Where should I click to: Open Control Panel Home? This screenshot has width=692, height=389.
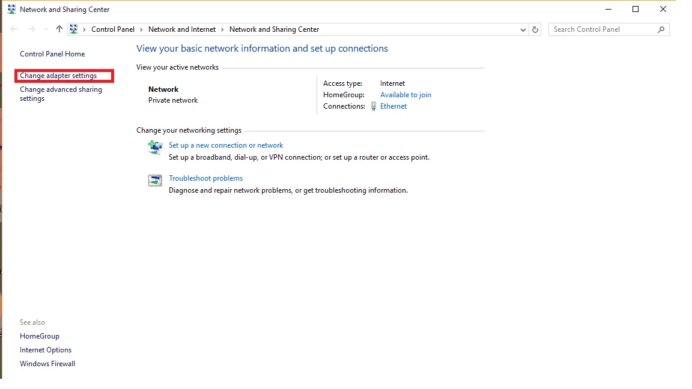tap(52, 54)
